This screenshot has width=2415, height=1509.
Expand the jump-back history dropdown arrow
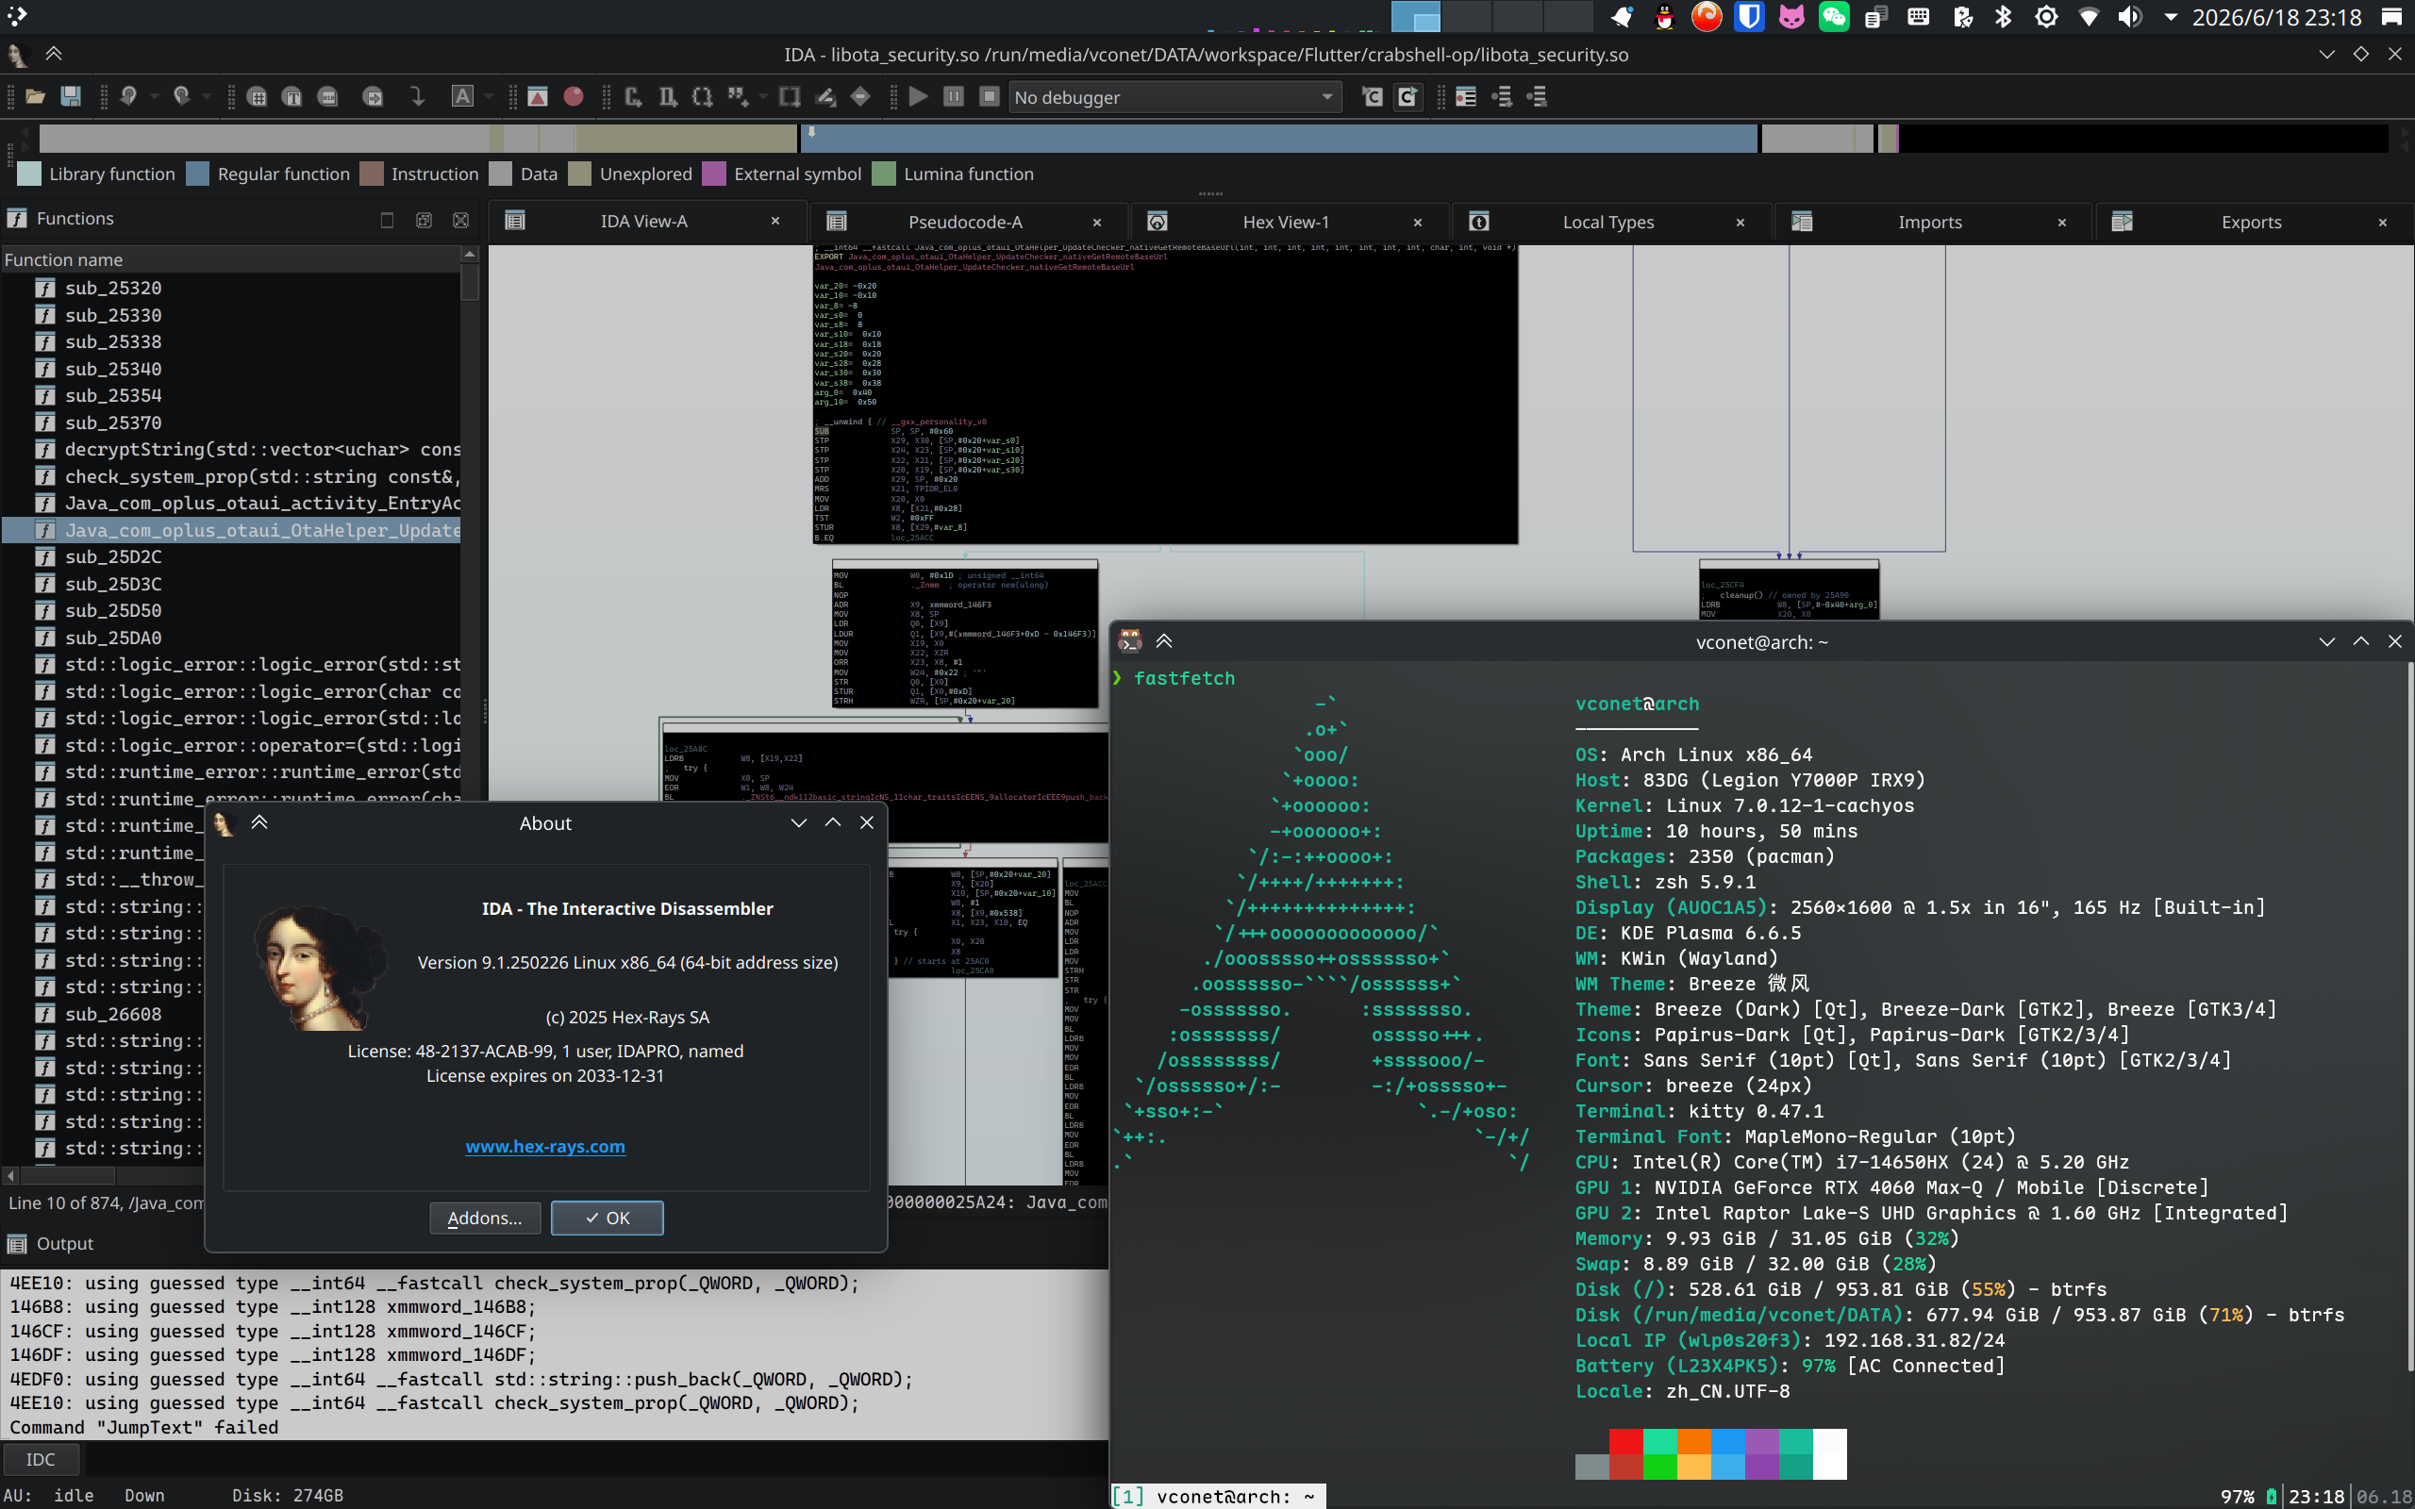(154, 97)
